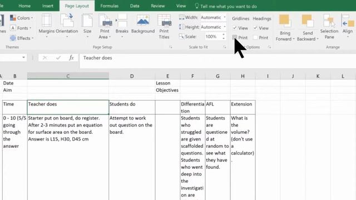
Task: Click Bring Forward icon
Action: [285, 21]
